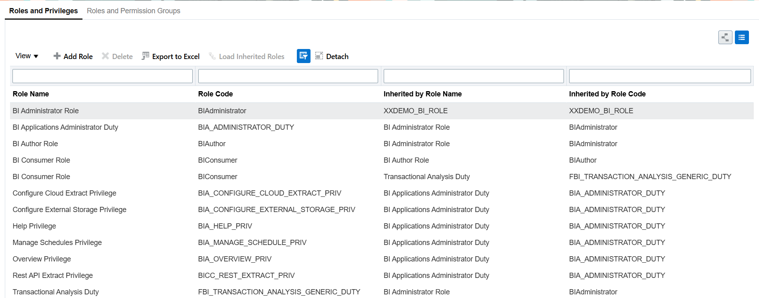Switch to Roles and Permission Groups tab
This screenshot has height=298, width=759.
coord(134,11)
